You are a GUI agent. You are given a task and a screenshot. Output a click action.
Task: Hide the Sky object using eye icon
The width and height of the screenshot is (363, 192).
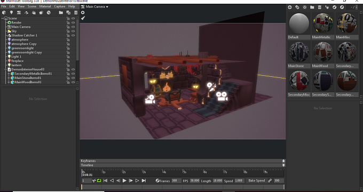73,31
